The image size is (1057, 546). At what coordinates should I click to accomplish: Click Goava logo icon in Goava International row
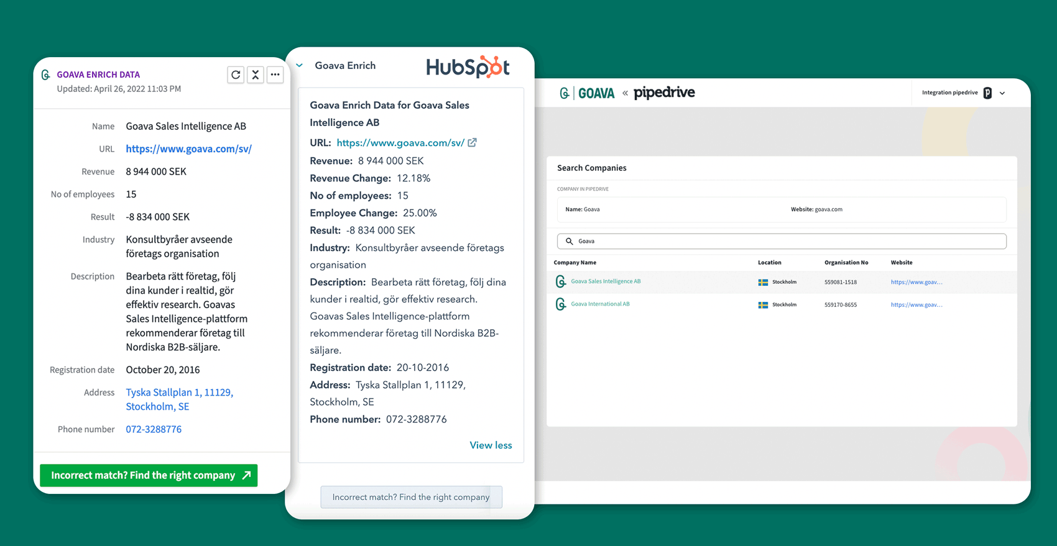560,304
